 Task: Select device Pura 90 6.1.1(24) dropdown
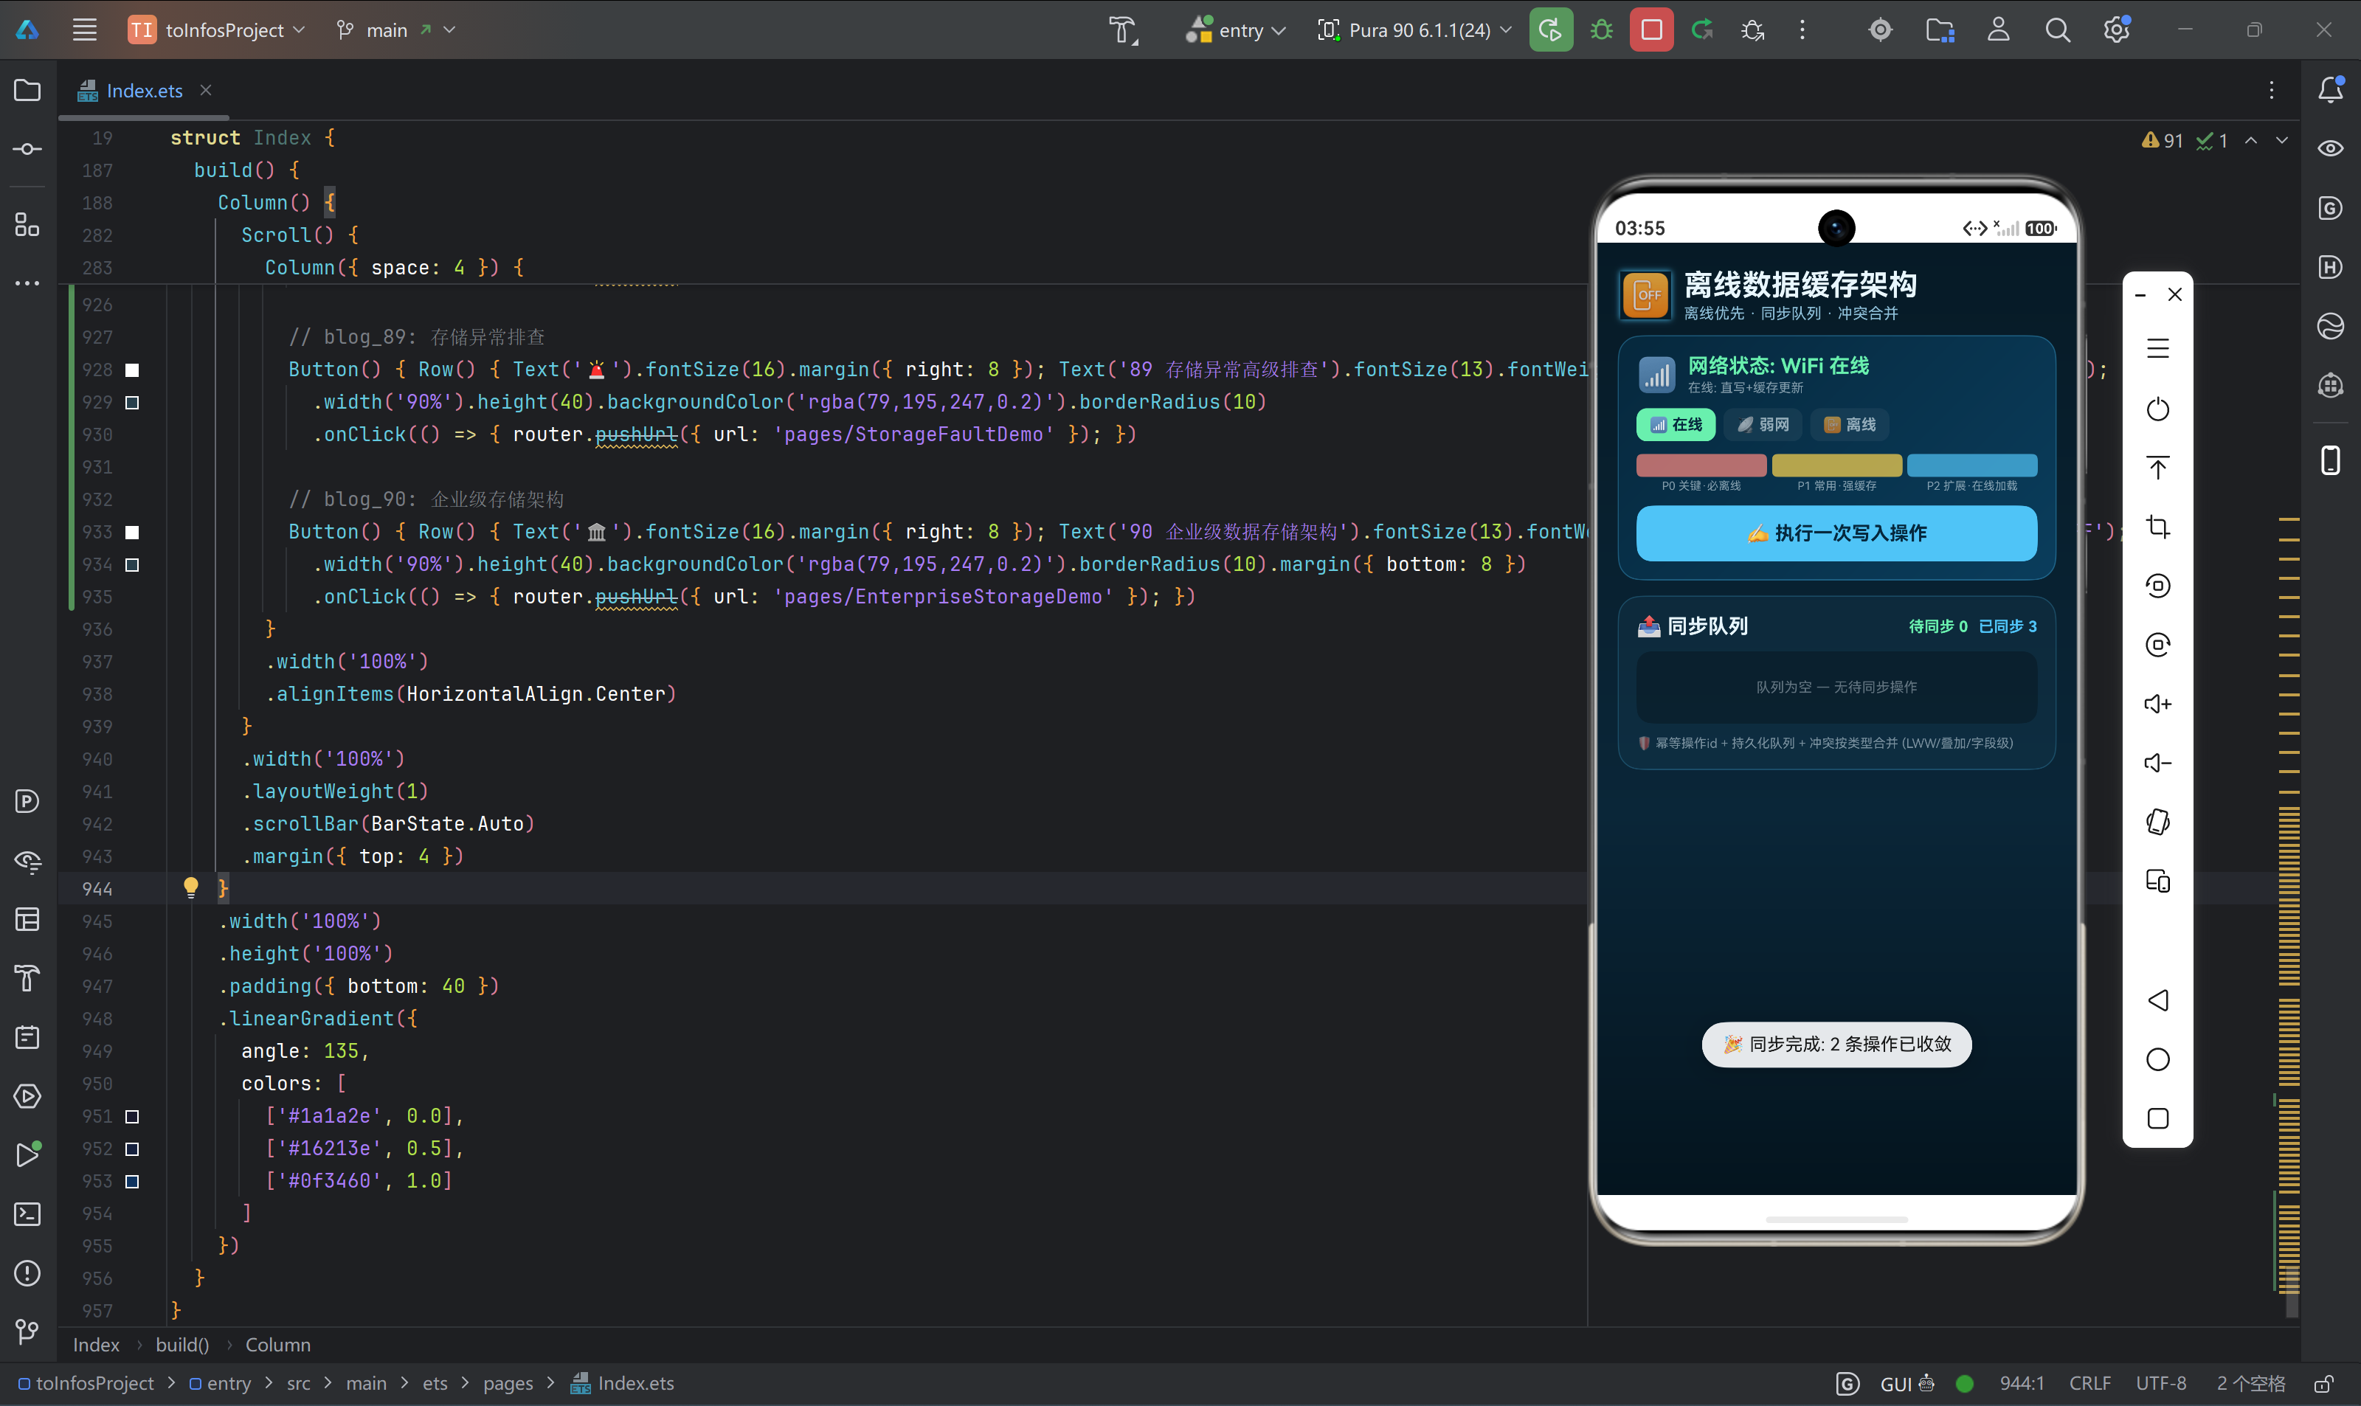pos(1414,30)
